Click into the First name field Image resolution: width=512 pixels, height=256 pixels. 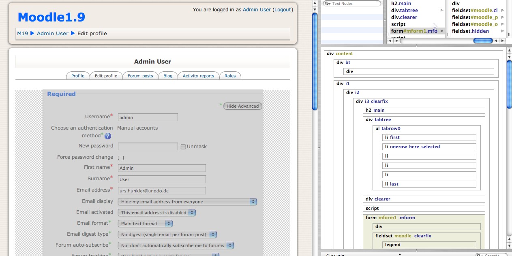[162, 168]
